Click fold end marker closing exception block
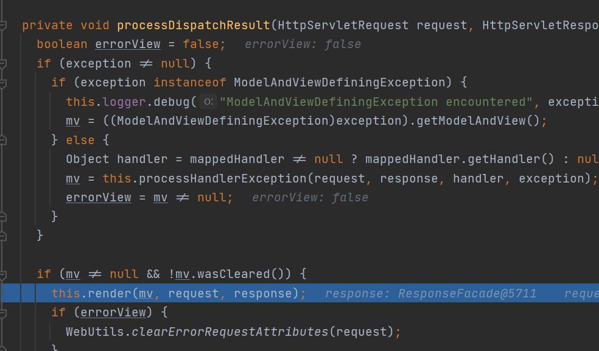 tap(3, 235)
